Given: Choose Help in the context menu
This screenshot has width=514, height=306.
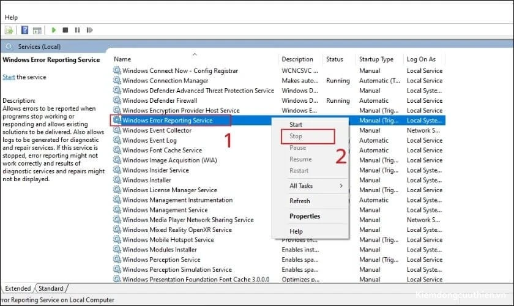Looking at the screenshot, I should pos(310,231).
